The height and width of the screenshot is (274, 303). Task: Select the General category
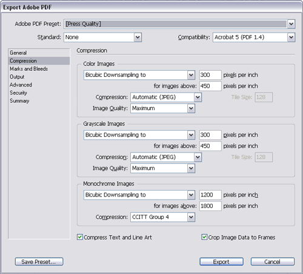click(x=39, y=53)
